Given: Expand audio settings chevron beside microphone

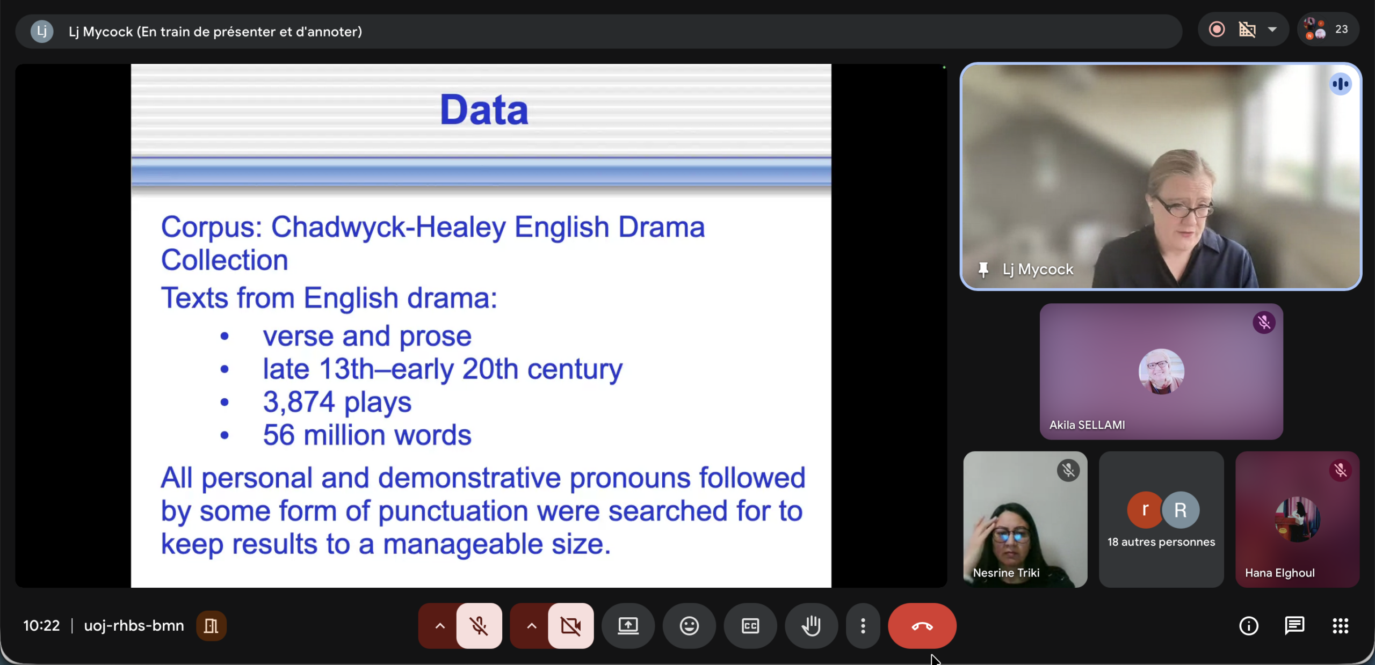Looking at the screenshot, I should (439, 626).
